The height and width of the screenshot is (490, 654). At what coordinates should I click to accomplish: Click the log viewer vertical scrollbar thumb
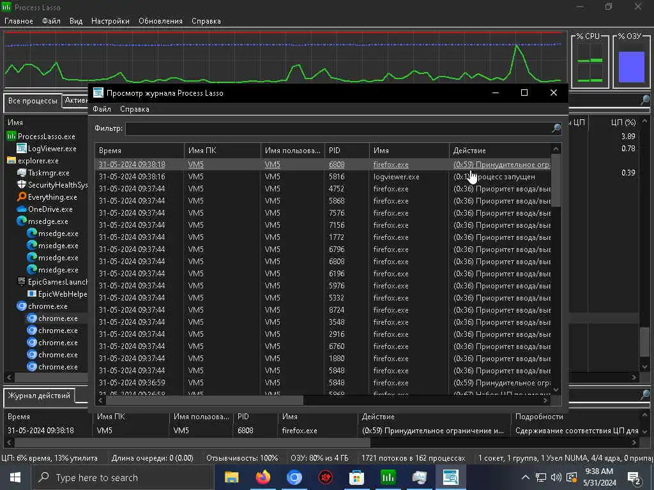tap(556, 181)
